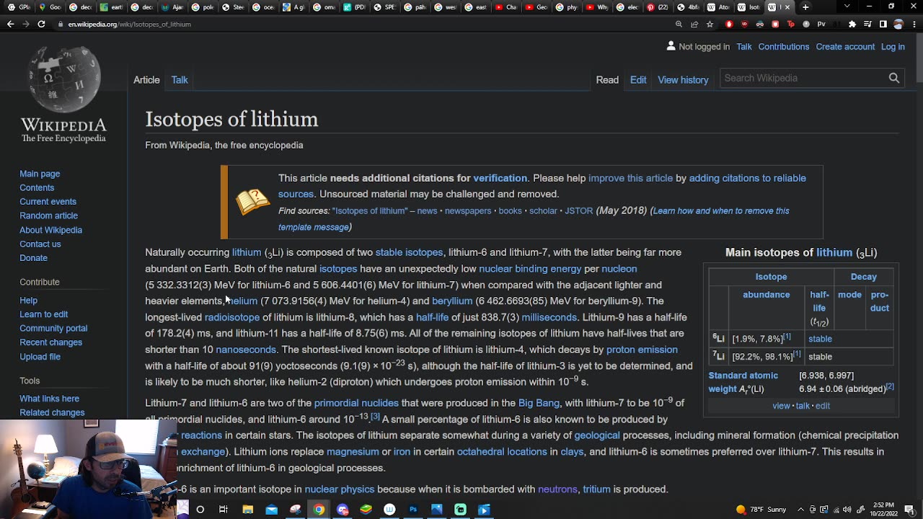Open the tab search dropdown arrow
The width and height of the screenshot is (923, 519).
[x=847, y=7]
